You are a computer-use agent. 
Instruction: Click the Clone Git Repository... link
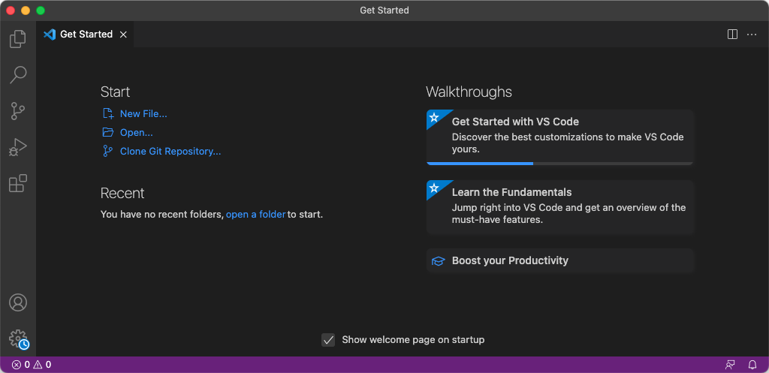click(x=170, y=151)
